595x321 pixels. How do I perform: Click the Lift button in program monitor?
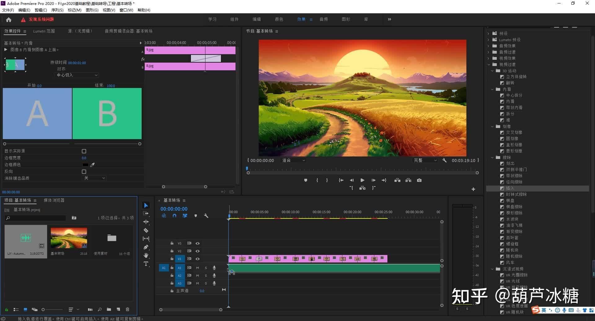[397, 180]
